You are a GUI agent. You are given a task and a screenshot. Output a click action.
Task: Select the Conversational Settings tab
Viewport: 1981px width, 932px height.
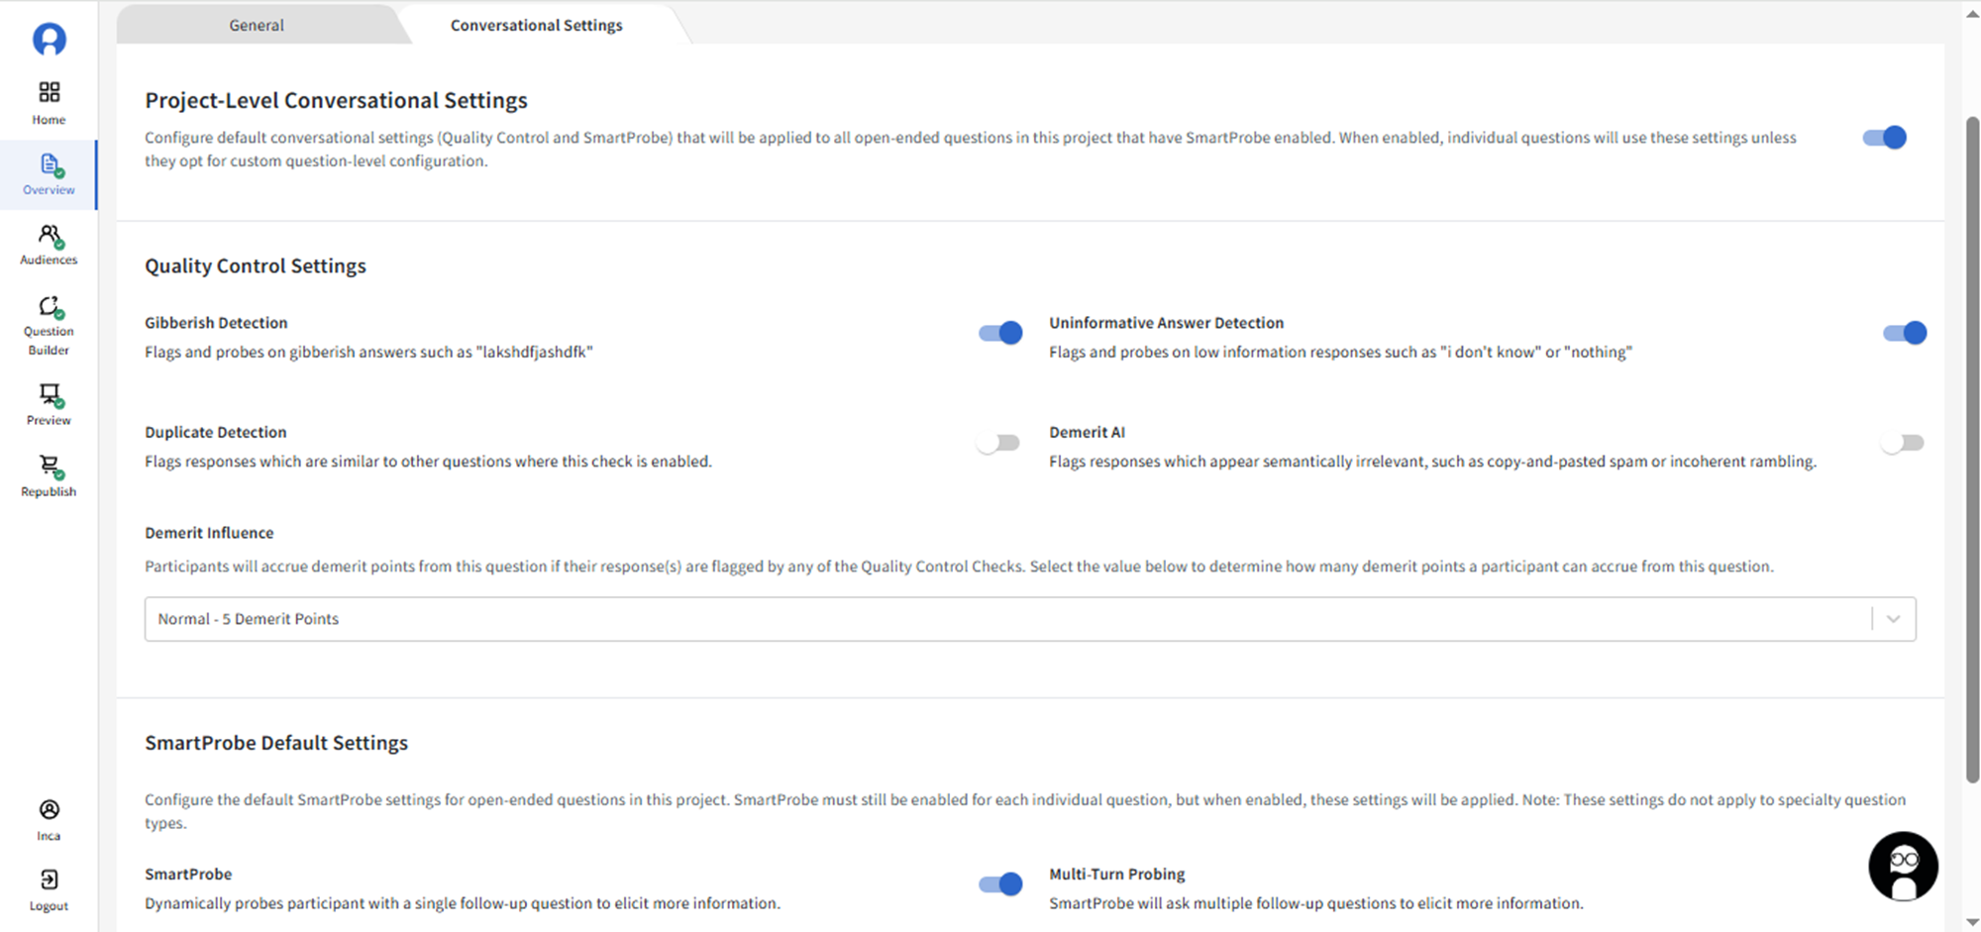click(x=536, y=25)
